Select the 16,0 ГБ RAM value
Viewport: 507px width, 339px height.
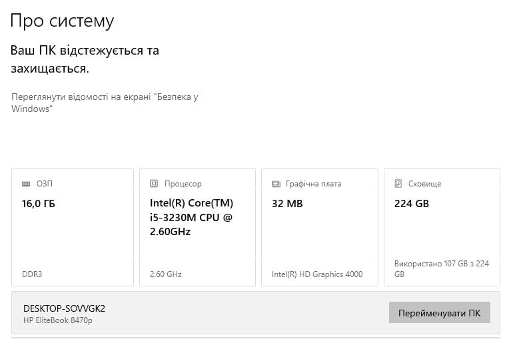click(39, 204)
